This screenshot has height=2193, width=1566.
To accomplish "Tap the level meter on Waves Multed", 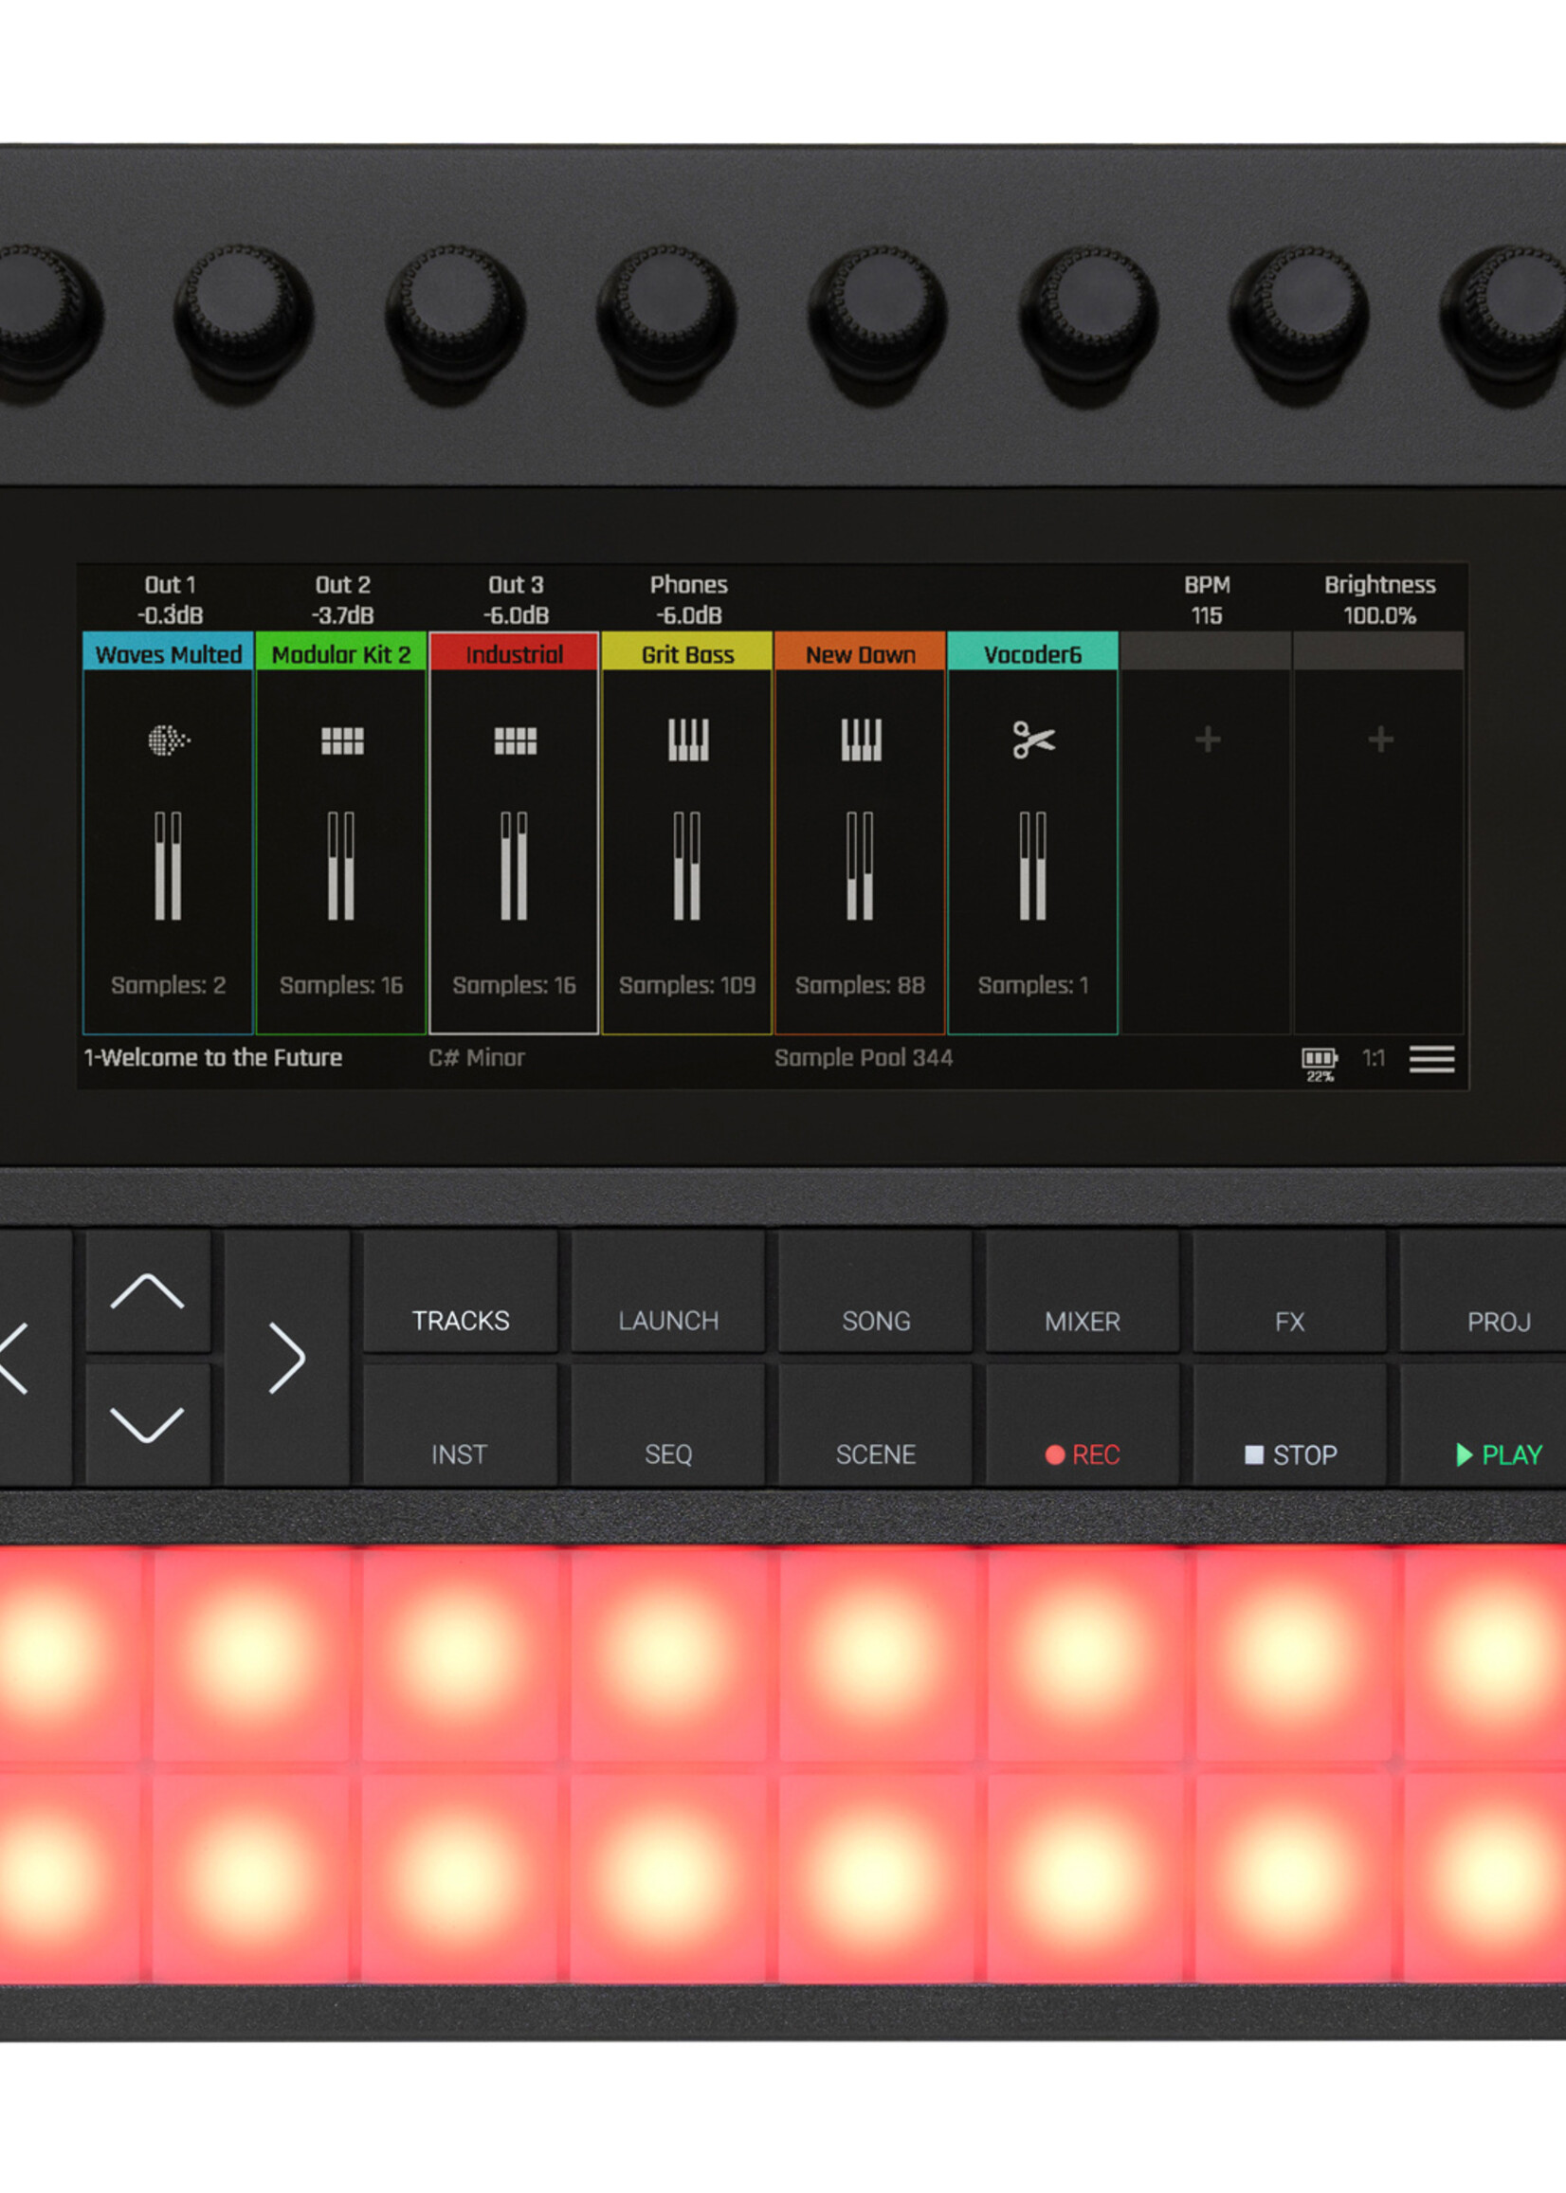I will pyautogui.click(x=168, y=866).
